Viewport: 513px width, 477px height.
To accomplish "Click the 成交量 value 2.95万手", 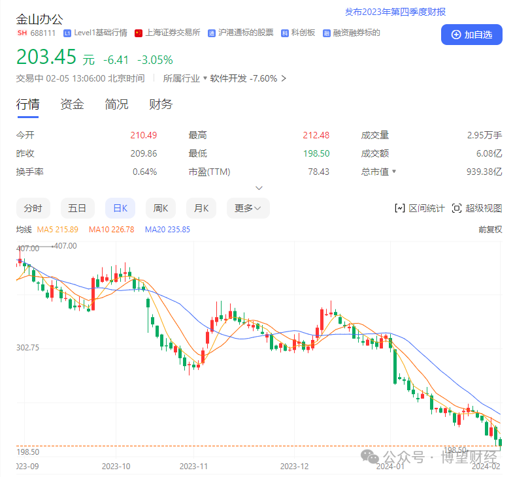I will click(x=484, y=135).
